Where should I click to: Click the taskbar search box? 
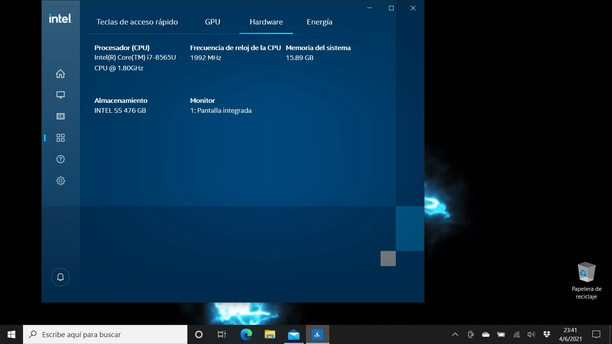105,334
